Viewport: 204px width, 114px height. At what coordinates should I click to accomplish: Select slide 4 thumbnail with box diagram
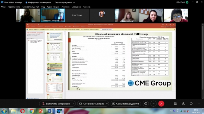click(x=55, y=57)
